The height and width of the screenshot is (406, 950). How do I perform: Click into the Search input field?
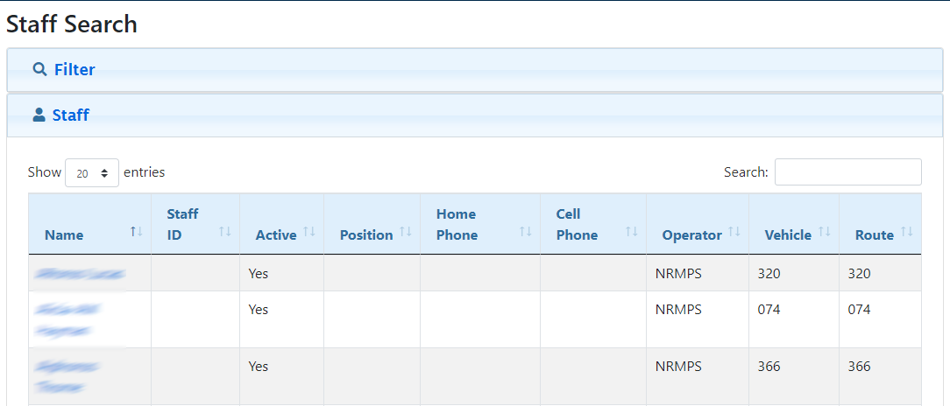847,172
